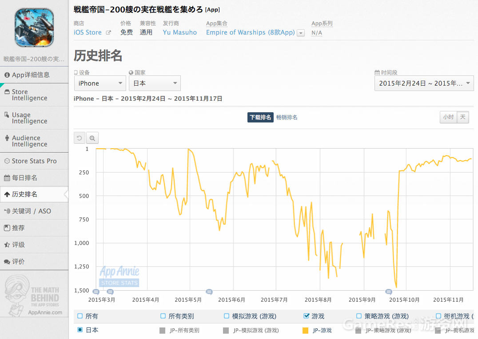Open Store Intelligence section
478x339 pixels.
tap(34, 95)
